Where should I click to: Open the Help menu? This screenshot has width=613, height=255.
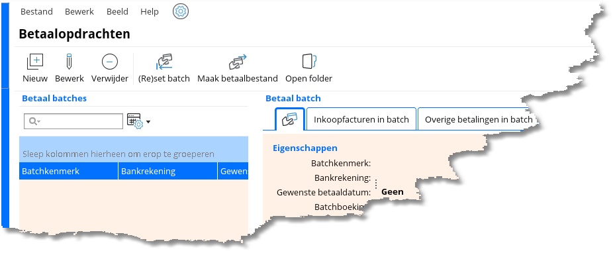(x=150, y=12)
